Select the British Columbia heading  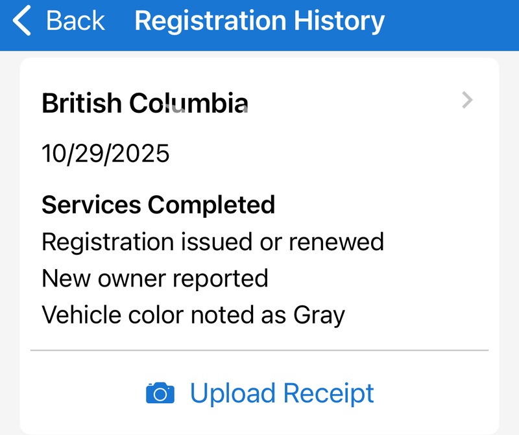[145, 103]
